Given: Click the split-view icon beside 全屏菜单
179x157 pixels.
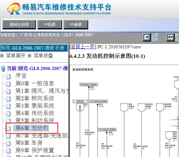Looking at the screenshot, I should tap(170, 37).
